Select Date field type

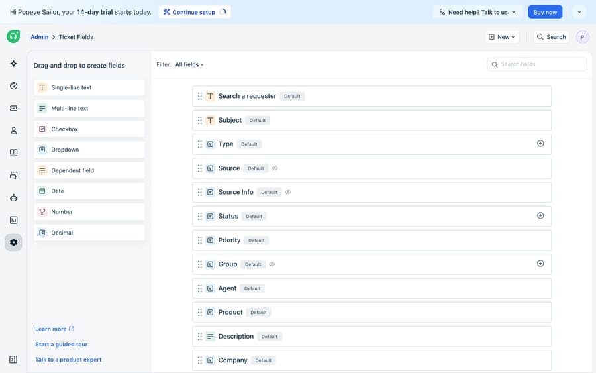[x=89, y=191]
